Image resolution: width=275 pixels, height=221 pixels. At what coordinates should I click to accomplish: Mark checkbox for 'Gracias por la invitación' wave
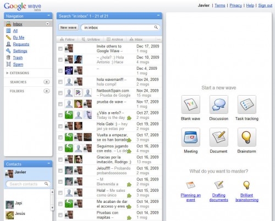pos(61,159)
